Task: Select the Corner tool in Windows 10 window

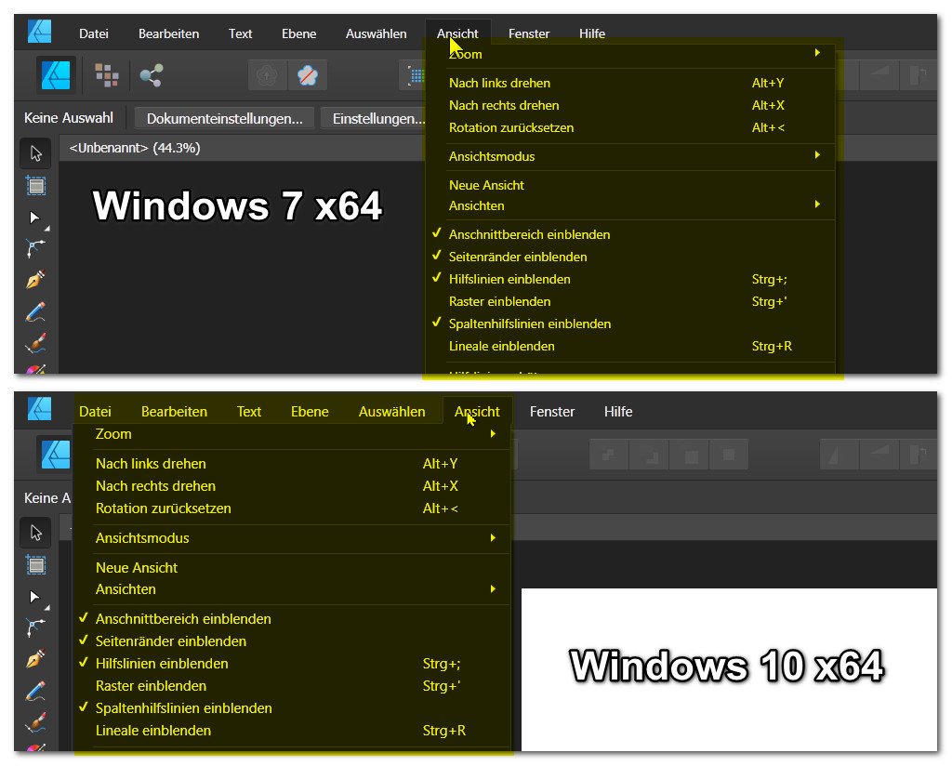Action: 36,628
